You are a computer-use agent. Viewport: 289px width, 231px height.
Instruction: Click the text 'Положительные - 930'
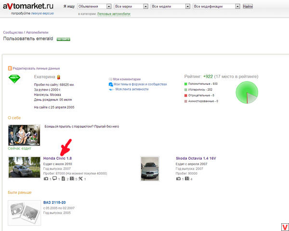click(x=203, y=84)
